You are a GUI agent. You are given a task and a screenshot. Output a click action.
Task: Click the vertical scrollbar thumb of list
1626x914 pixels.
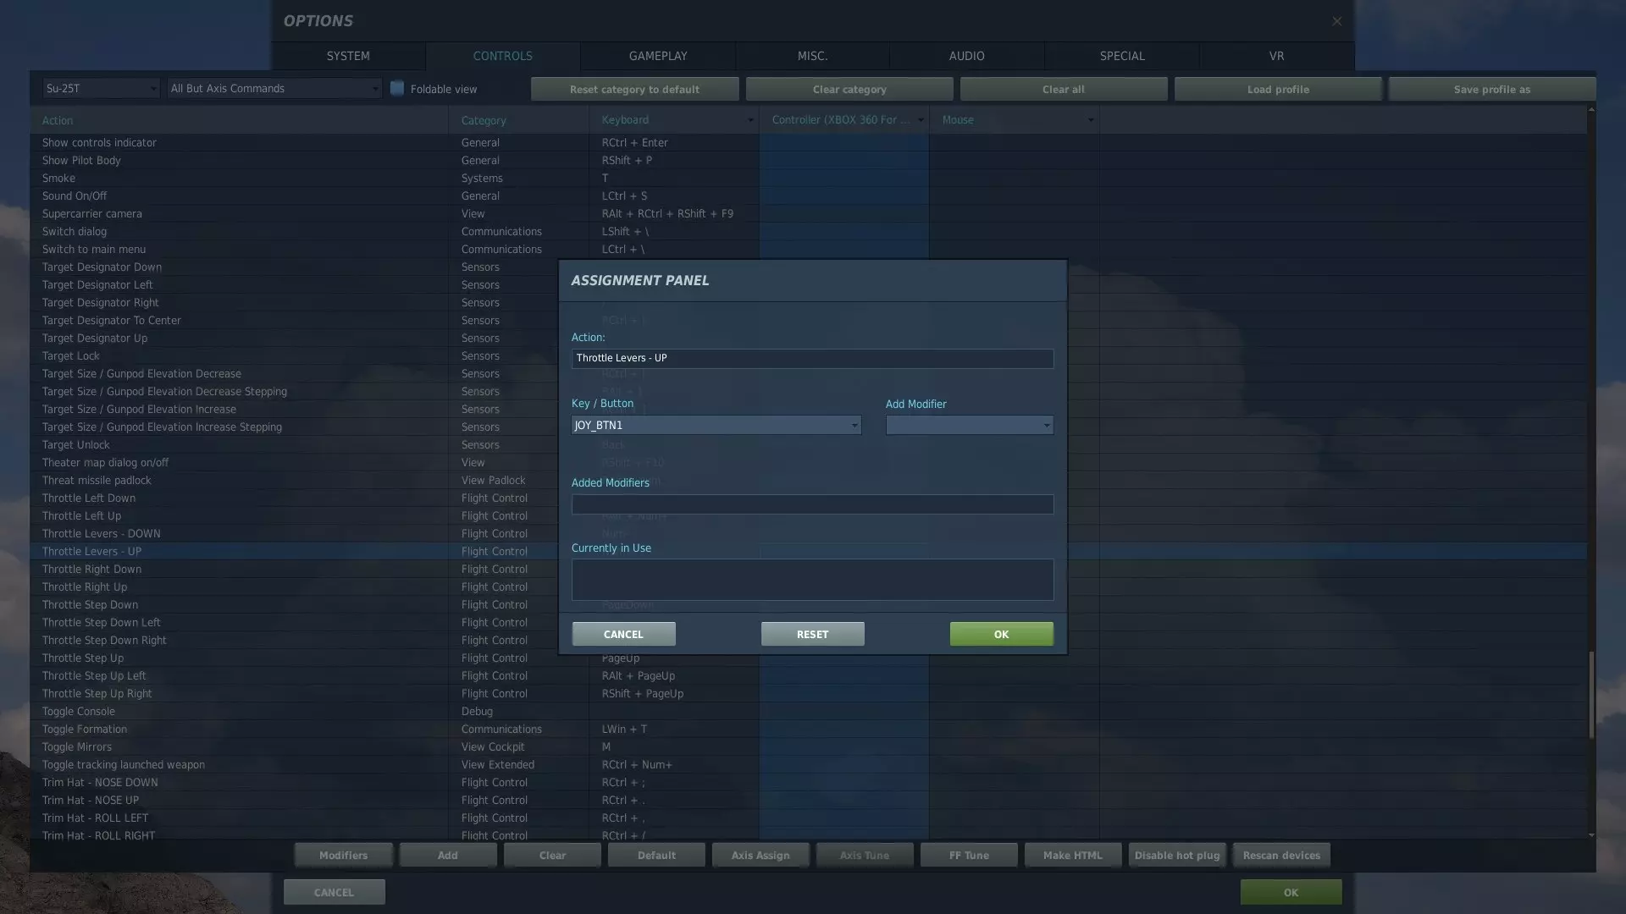(1591, 694)
